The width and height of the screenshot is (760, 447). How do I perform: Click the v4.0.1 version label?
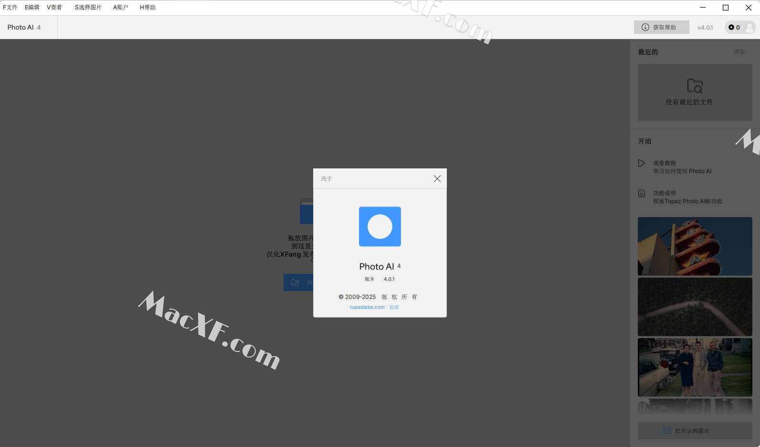point(705,27)
